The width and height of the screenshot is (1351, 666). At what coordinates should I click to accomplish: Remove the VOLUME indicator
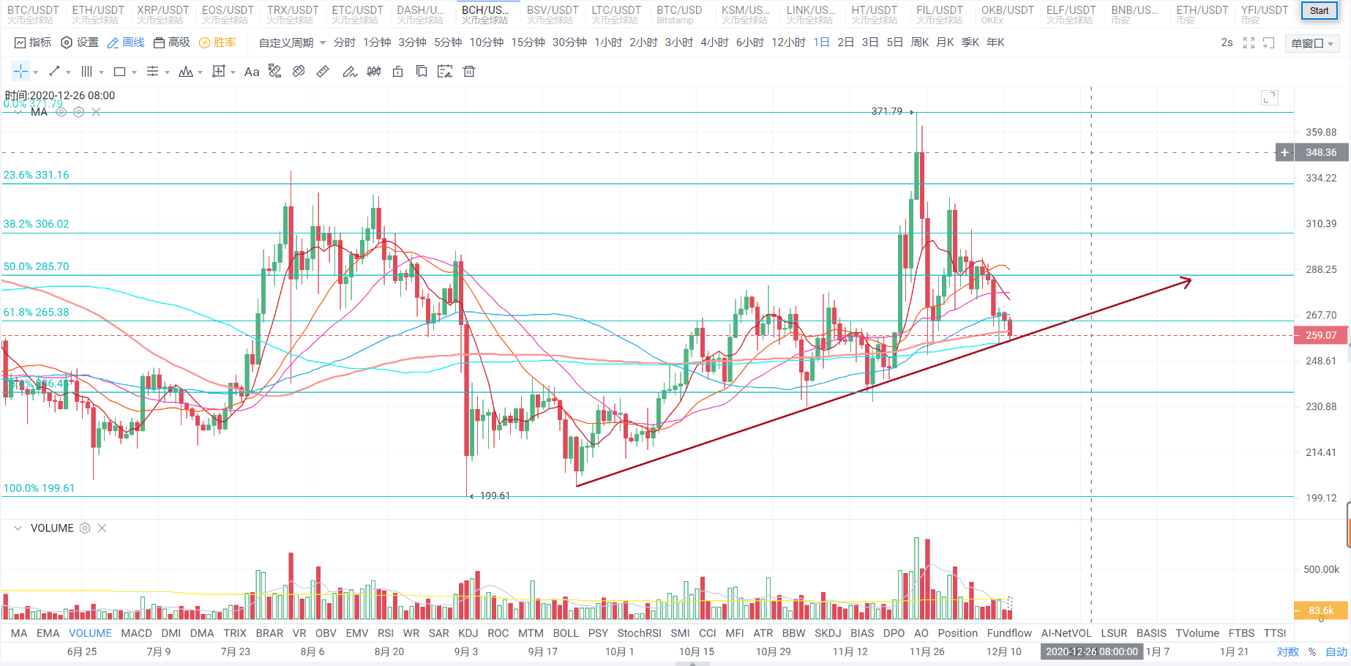coord(102,528)
